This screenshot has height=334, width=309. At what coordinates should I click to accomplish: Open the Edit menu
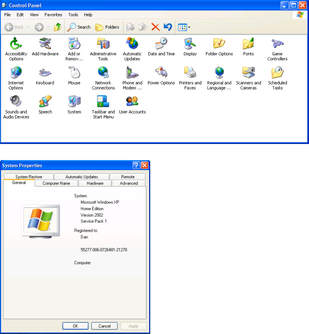(x=20, y=15)
